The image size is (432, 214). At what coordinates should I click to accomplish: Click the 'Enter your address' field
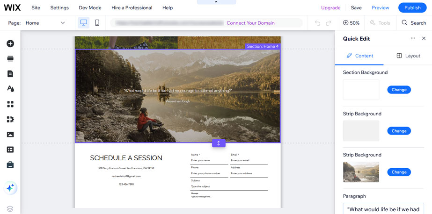tap(249, 173)
